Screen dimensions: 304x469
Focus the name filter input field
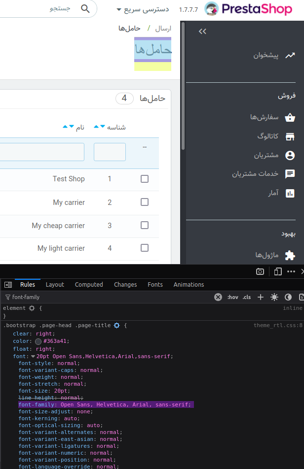pyautogui.click(x=42, y=152)
